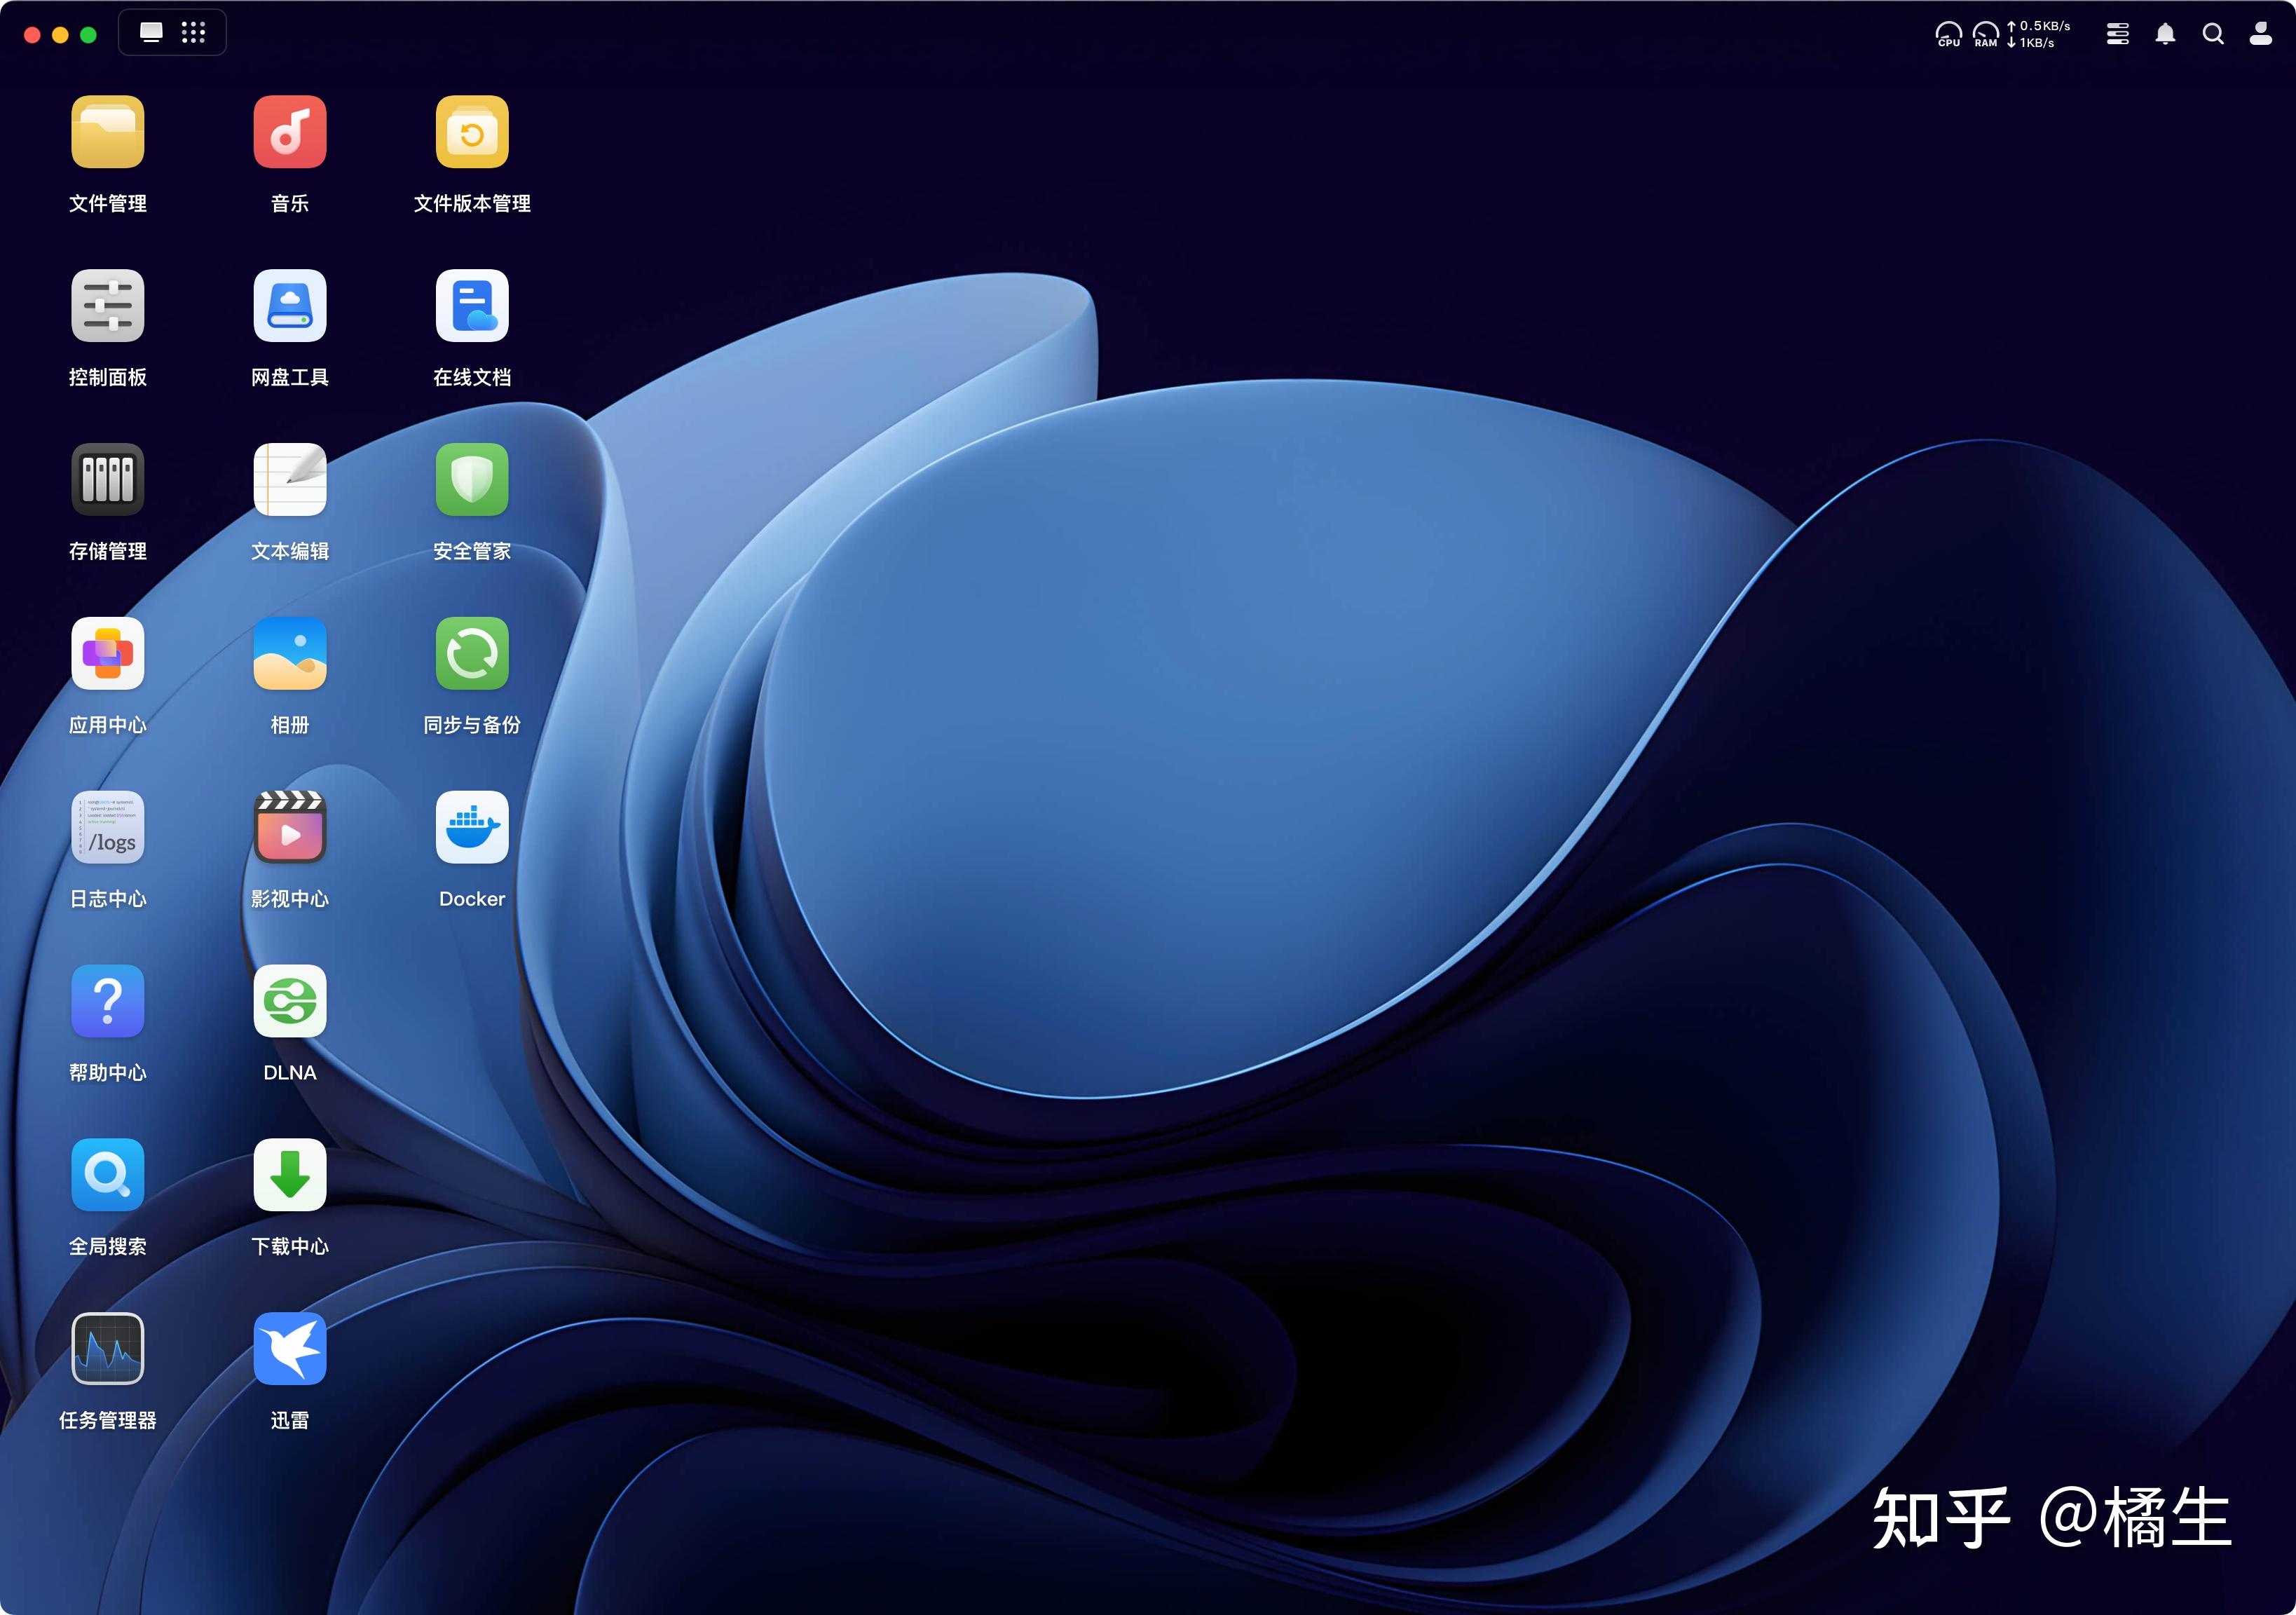Show the app grid launcher view
Image resolution: width=2296 pixels, height=1615 pixels.
pos(193,33)
